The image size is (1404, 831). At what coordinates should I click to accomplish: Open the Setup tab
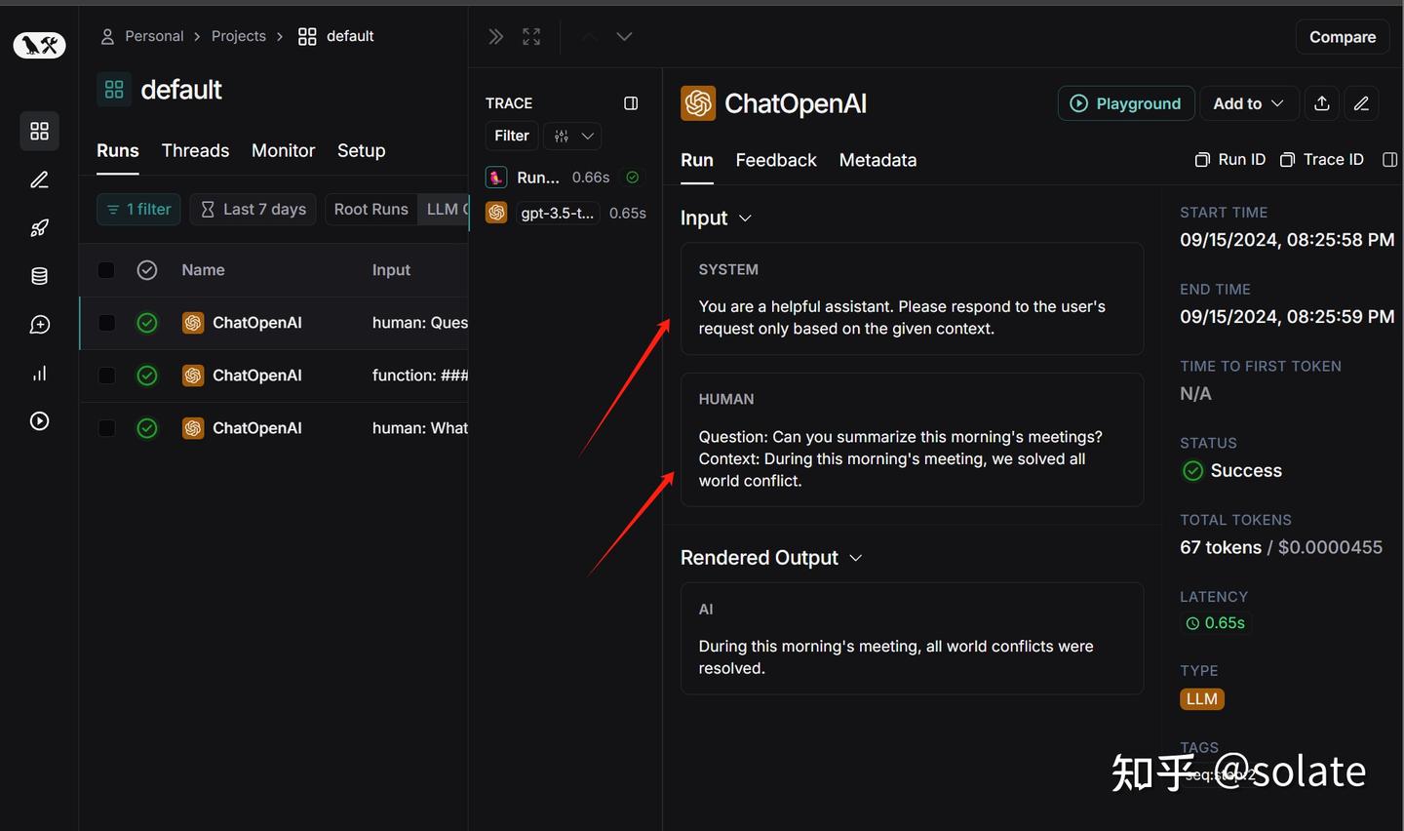click(x=362, y=150)
